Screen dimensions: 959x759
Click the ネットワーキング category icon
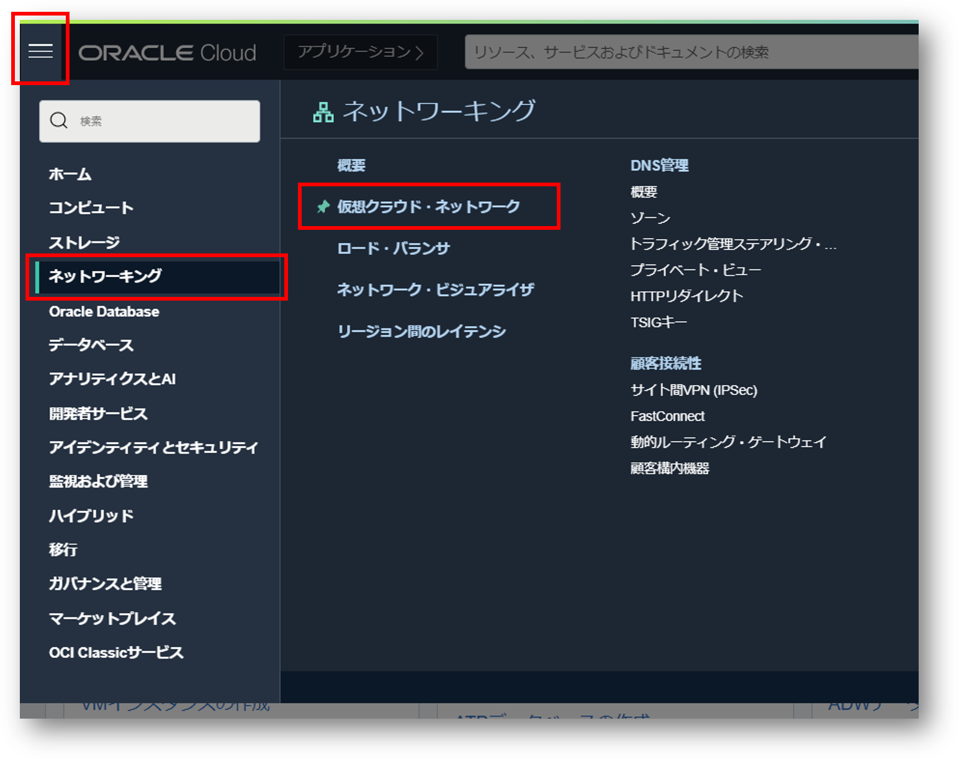[x=323, y=110]
